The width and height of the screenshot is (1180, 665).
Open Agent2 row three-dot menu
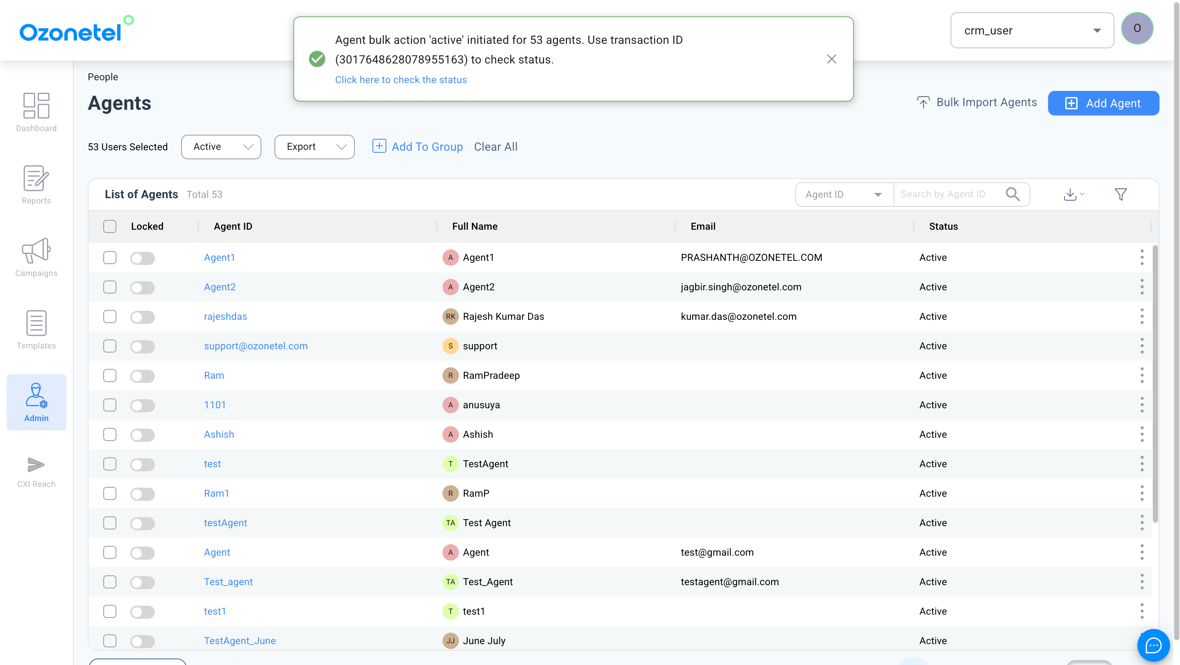pyautogui.click(x=1141, y=287)
